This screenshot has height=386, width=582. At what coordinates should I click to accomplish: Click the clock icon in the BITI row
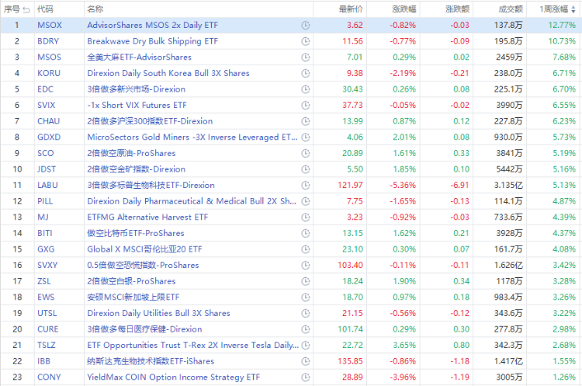[x=306, y=233]
